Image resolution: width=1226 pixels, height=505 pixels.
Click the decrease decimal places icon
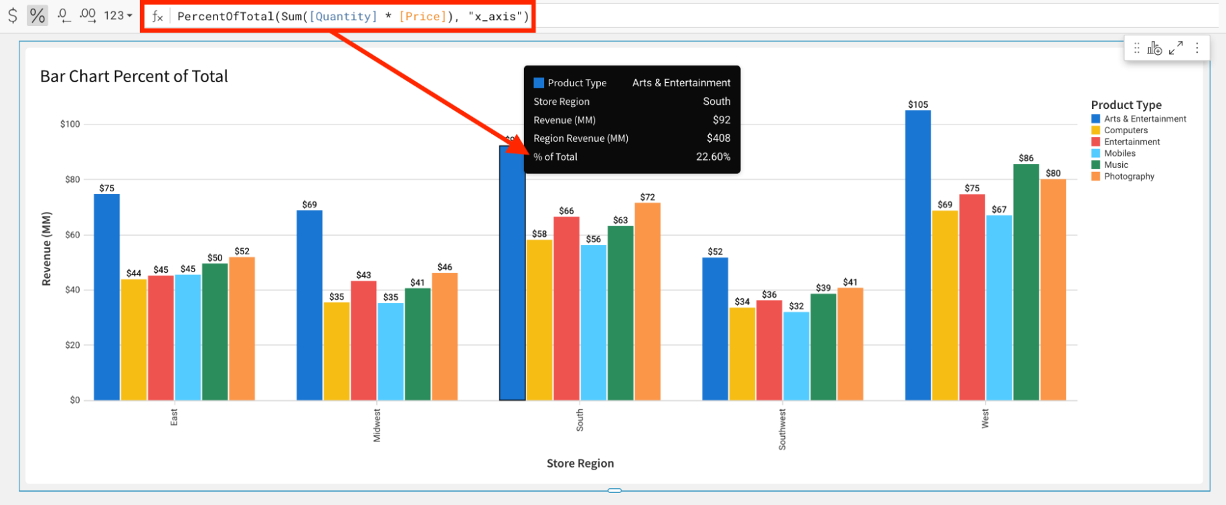tap(64, 15)
